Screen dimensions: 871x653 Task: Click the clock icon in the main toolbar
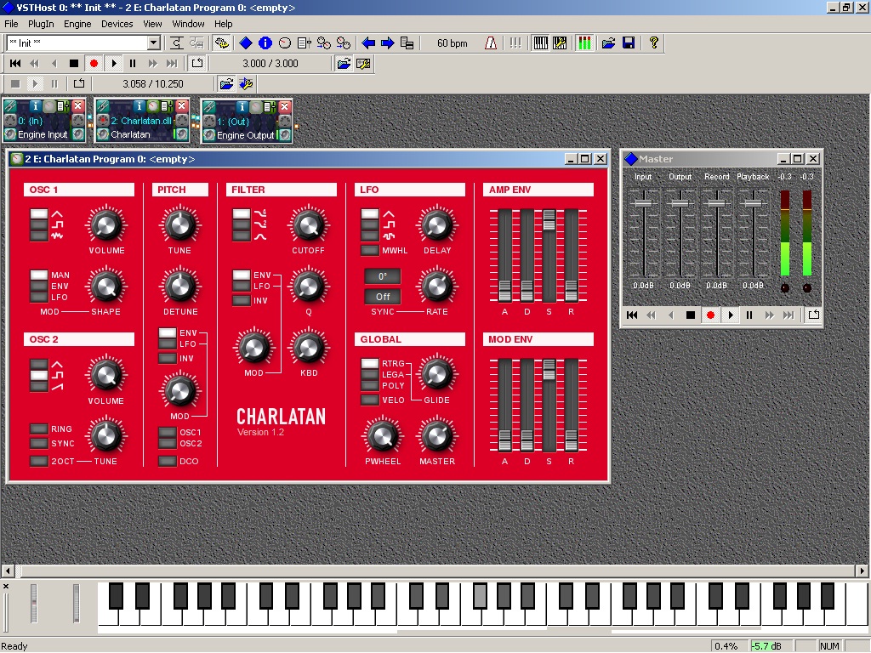(x=284, y=43)
